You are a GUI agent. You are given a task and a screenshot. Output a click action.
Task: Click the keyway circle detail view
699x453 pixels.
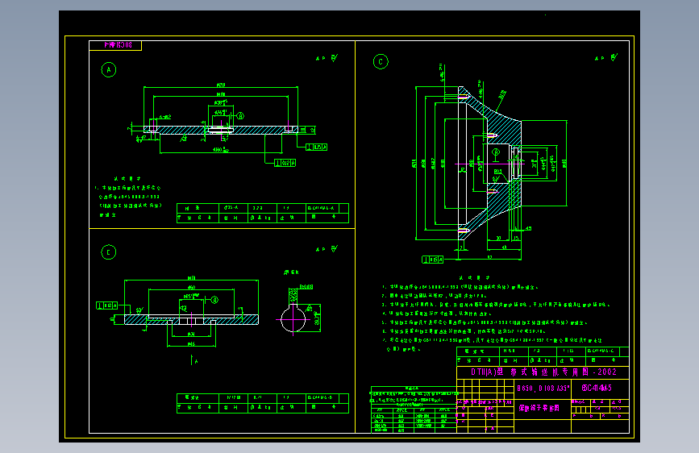(293, 319)
